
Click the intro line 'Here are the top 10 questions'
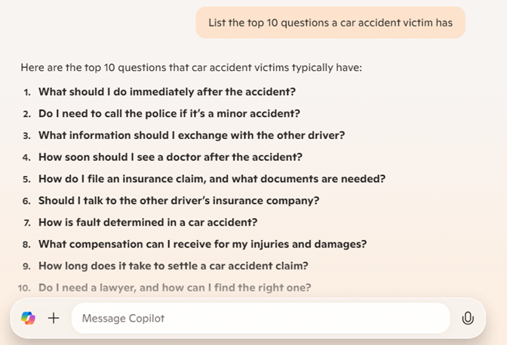(192, 68)
